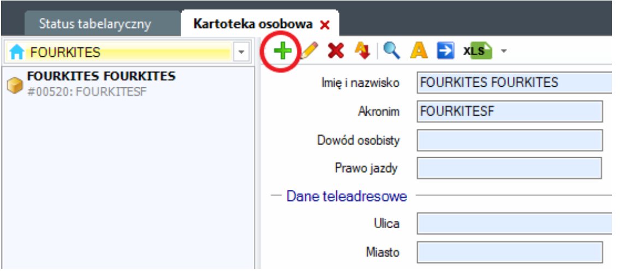
Task: Click the pencil edit record icon
Action: (309, 51)
